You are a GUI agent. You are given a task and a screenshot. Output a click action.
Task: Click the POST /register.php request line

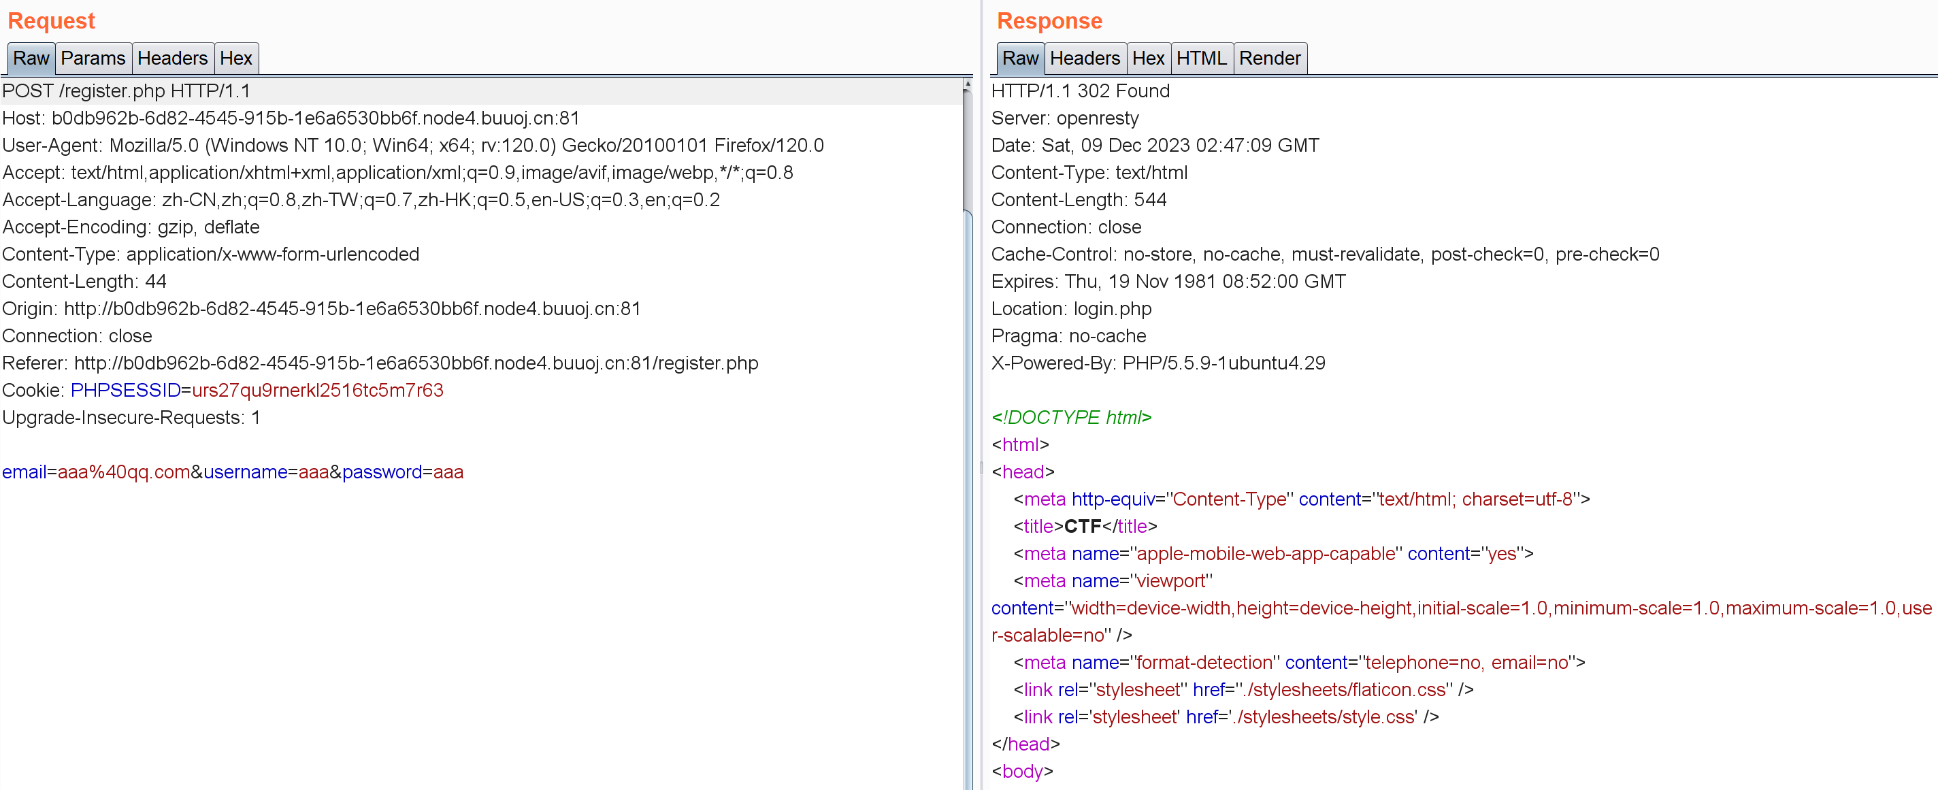click(127, 91)
